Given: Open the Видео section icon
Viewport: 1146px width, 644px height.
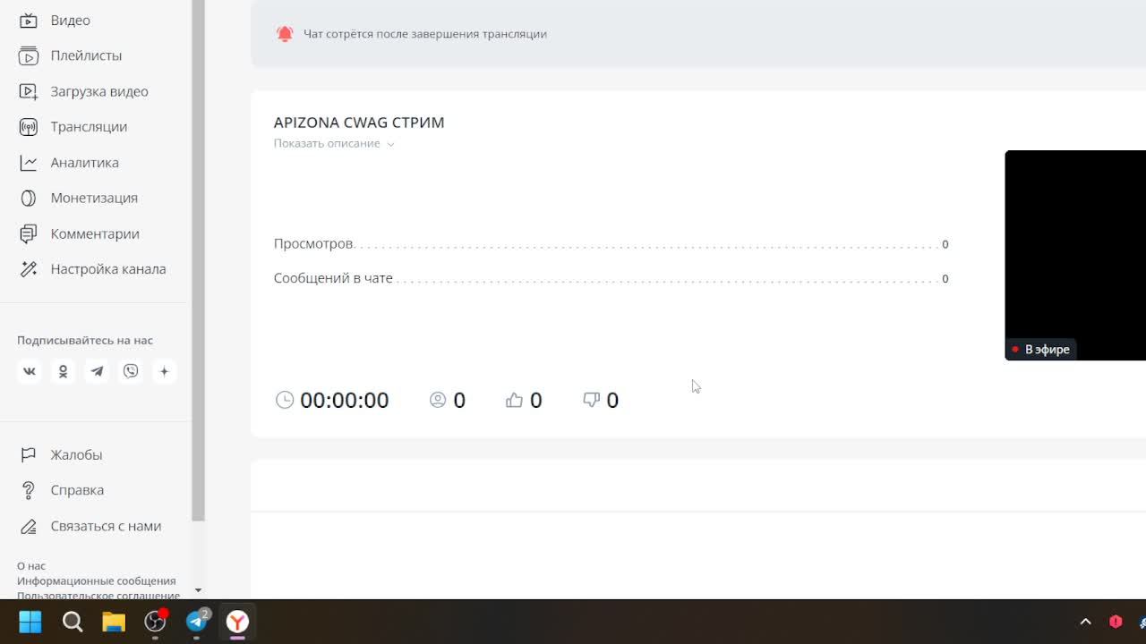Looking at the screenshot, I should 29,20.
